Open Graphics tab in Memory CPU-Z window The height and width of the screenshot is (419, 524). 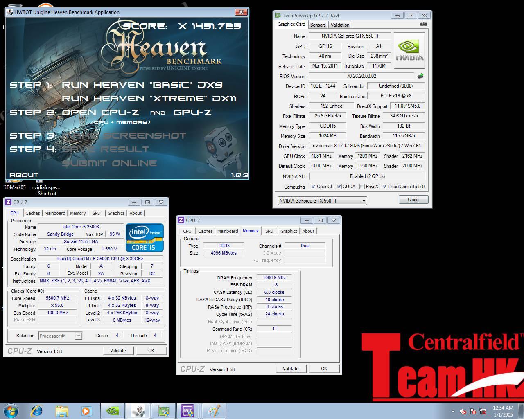[289, 231]
